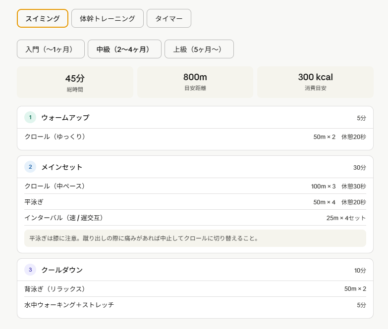Select the 中級（2〜4ヶ月） level
Image resolution: width=388 pixels, height=329 pixels.
[124, 49]
